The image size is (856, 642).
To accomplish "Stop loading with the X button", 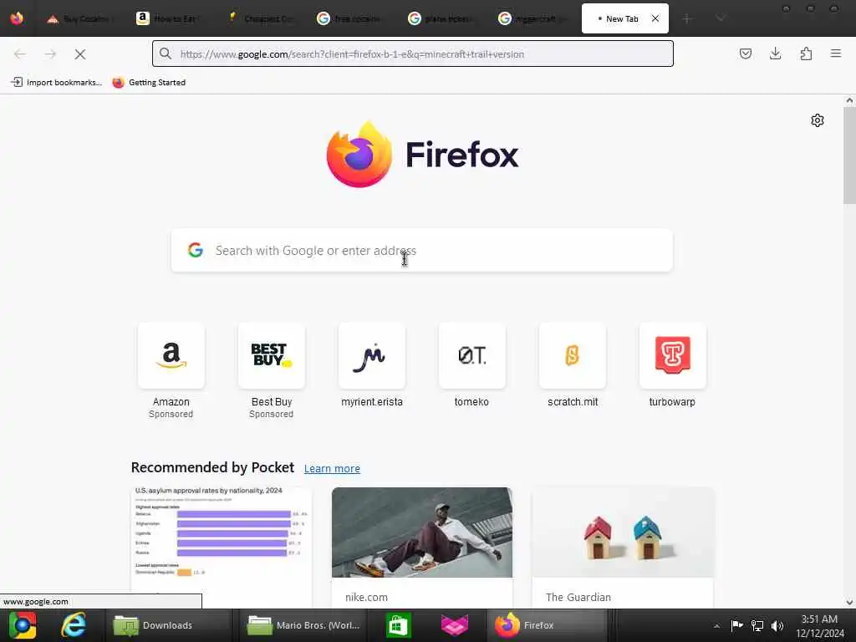I will (80, 54).
